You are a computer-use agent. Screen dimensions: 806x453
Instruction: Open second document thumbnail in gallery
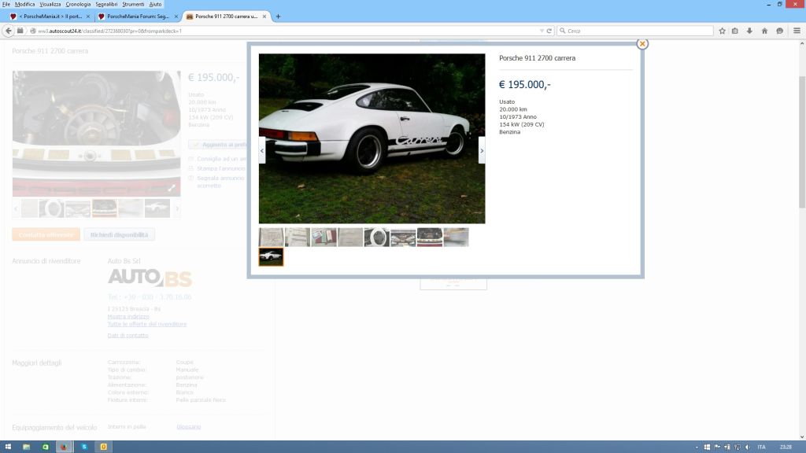tap(298, 238)
